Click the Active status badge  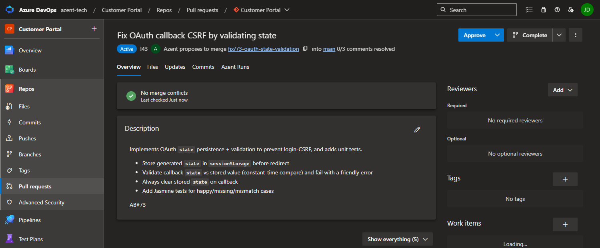[127, 49]
